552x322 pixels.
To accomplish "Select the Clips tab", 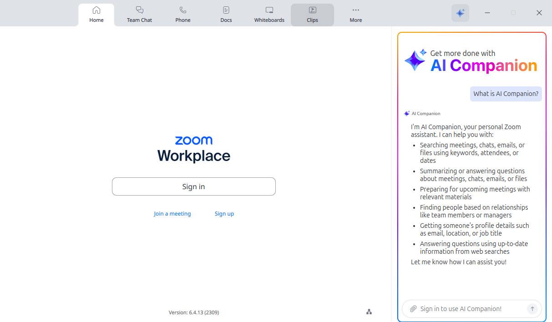I will [x=312, y=15].
